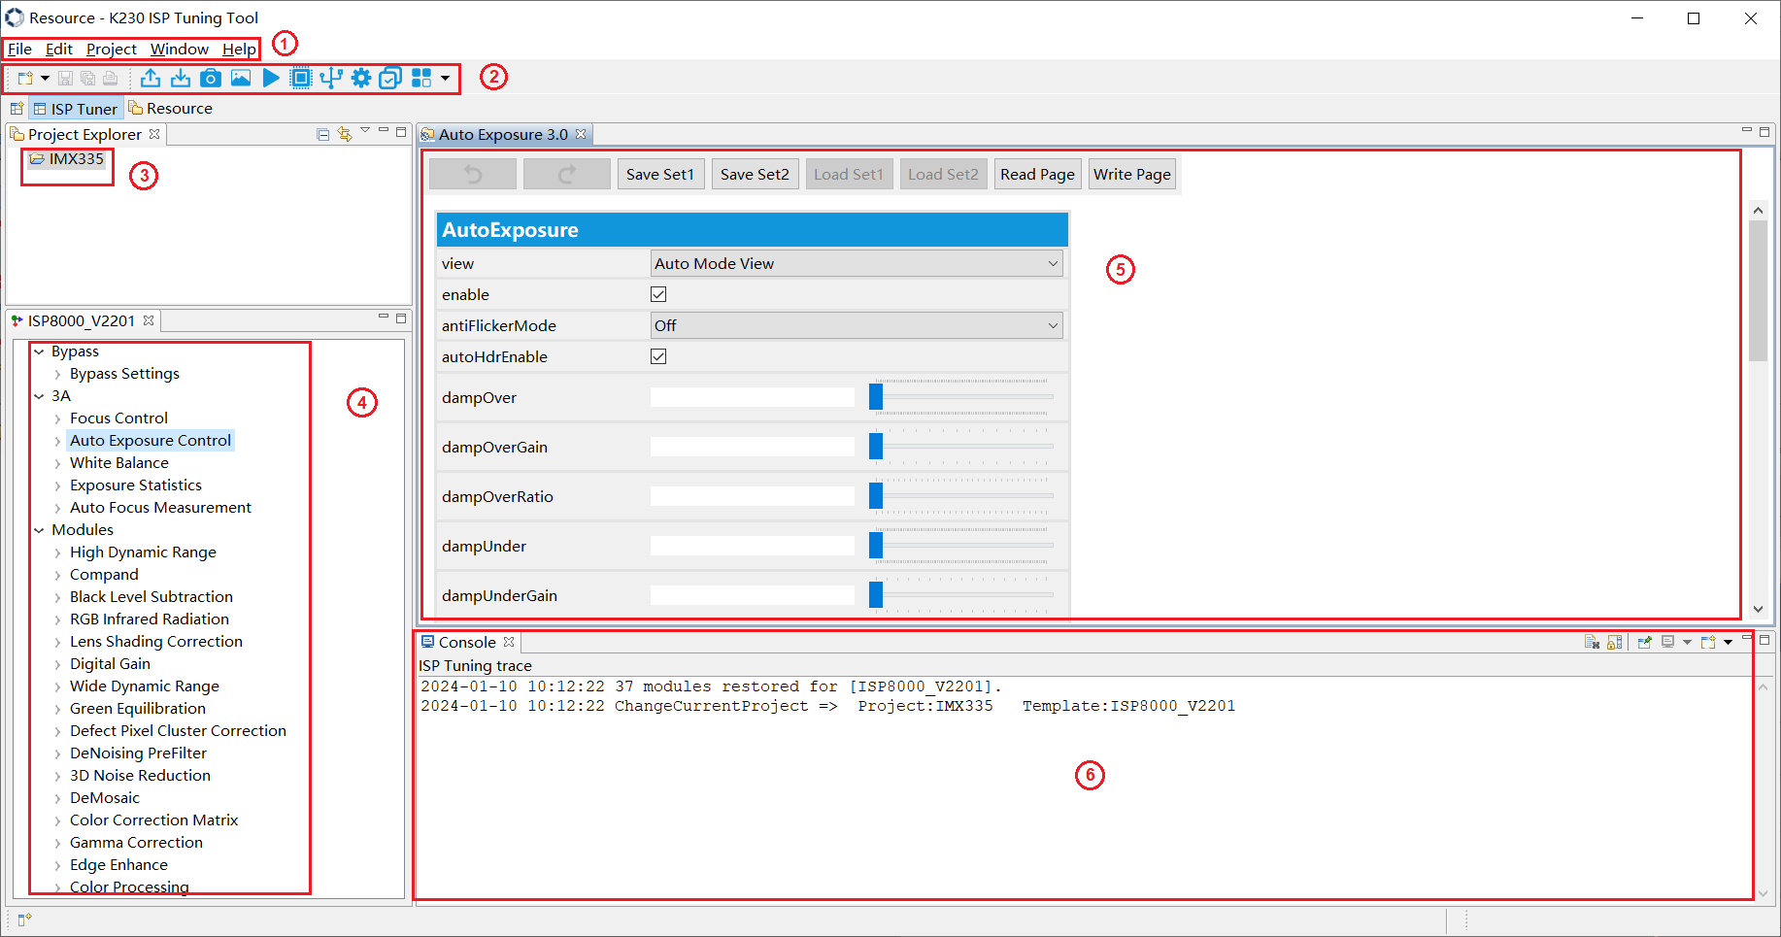Click the upload/export arrow toolbar icon
1781x937 pixels.
coord(151,79)
